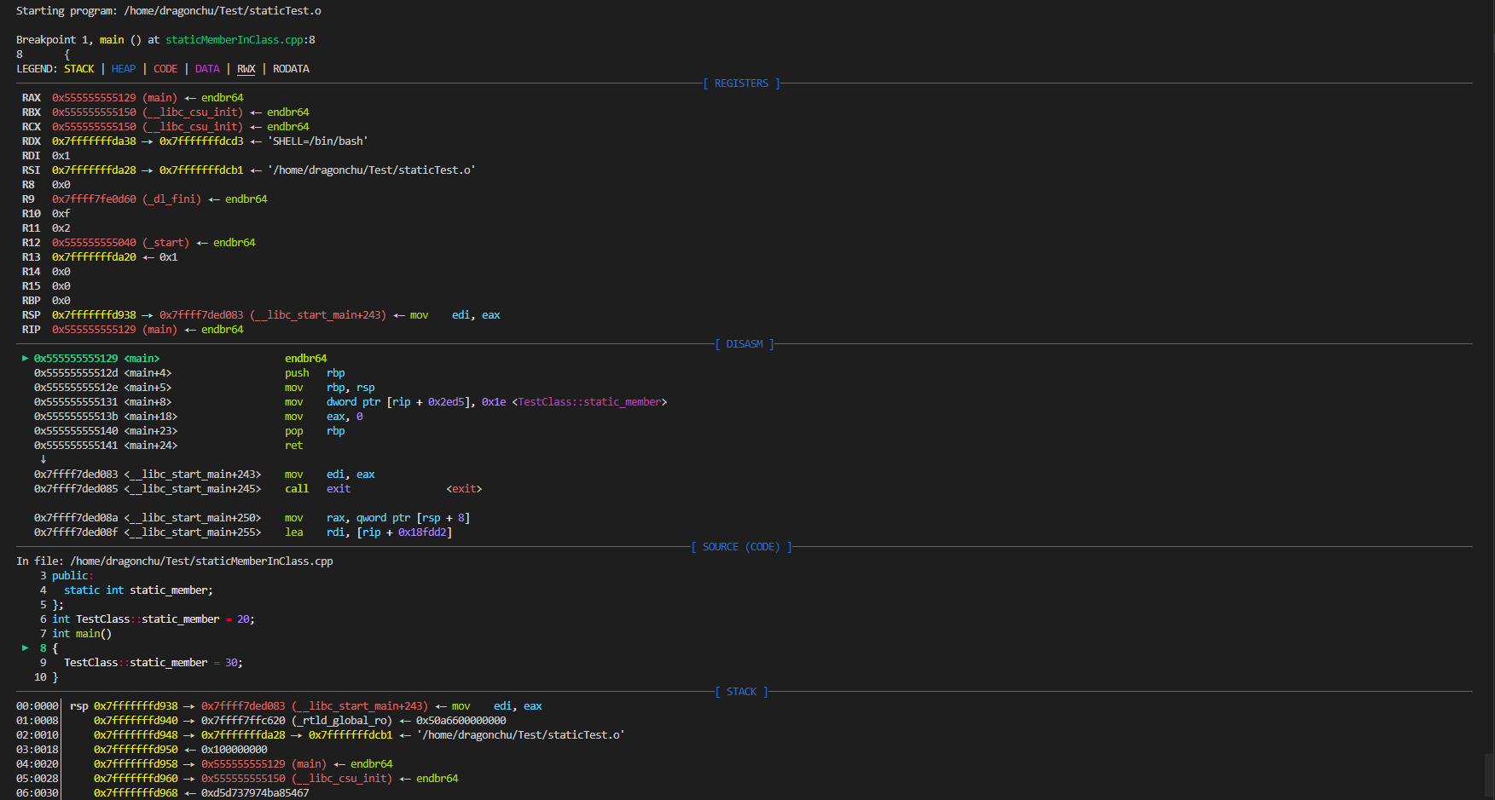Click the __libc_csu_init symbol in the RBX row

pos(193,112)
